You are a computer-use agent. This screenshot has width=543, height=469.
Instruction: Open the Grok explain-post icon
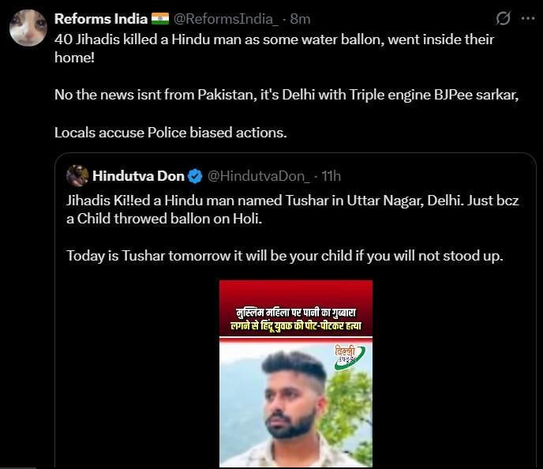[x=502, y=18]
